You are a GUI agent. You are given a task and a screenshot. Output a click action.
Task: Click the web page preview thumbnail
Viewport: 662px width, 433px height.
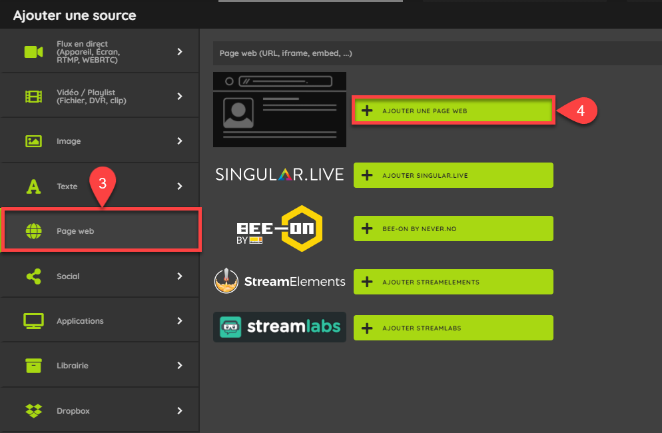[x=280, y=110]
